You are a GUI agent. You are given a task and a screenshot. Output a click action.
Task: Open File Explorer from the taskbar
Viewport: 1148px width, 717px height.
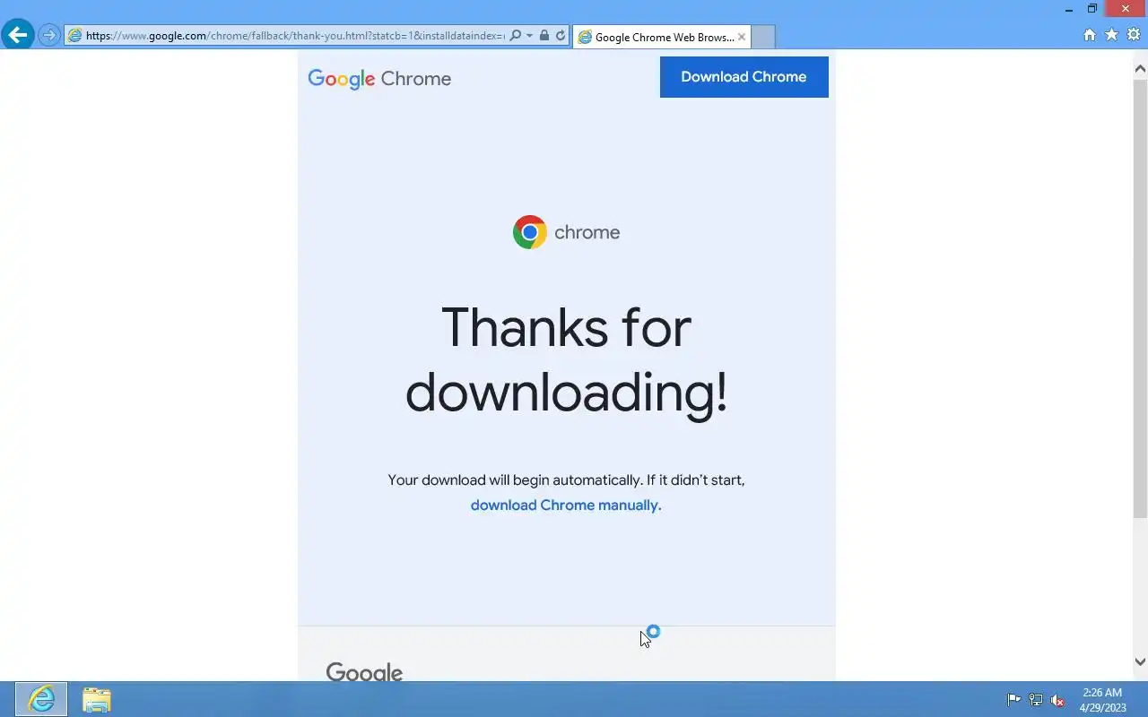(96, 699)
